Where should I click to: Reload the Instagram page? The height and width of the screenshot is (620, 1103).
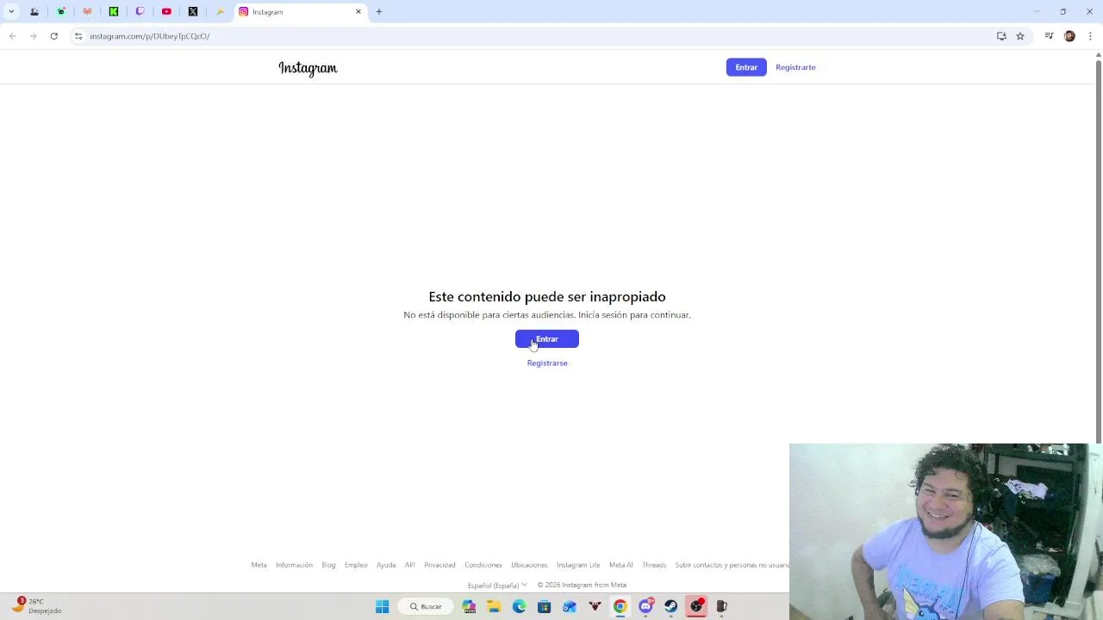53,36
